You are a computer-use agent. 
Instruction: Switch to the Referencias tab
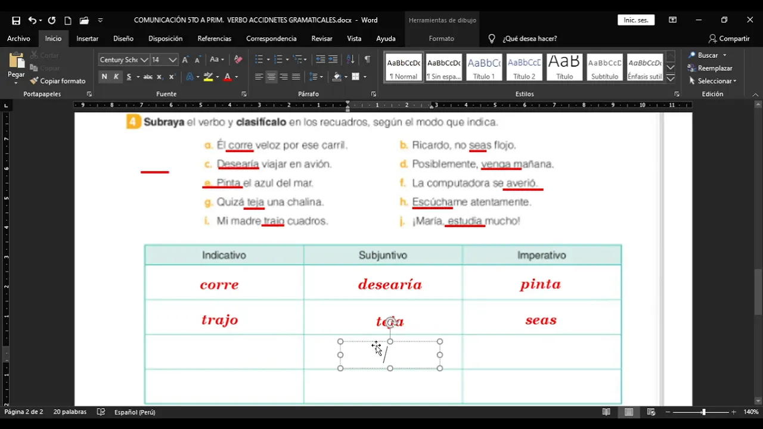215,39
